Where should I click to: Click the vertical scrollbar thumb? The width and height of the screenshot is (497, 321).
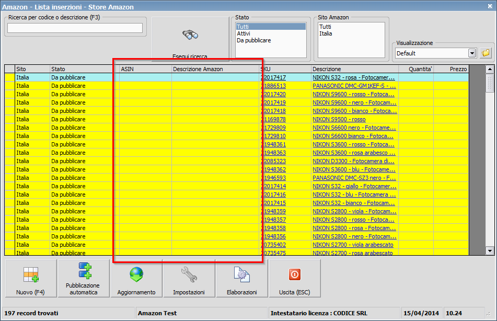coord(490,83)
